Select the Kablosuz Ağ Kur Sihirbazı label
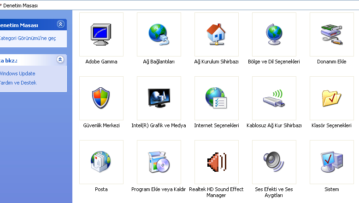 pyautogui.click(x=274, y=125)
